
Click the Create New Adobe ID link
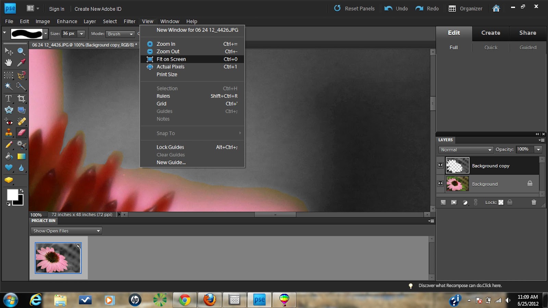point(98,9)
